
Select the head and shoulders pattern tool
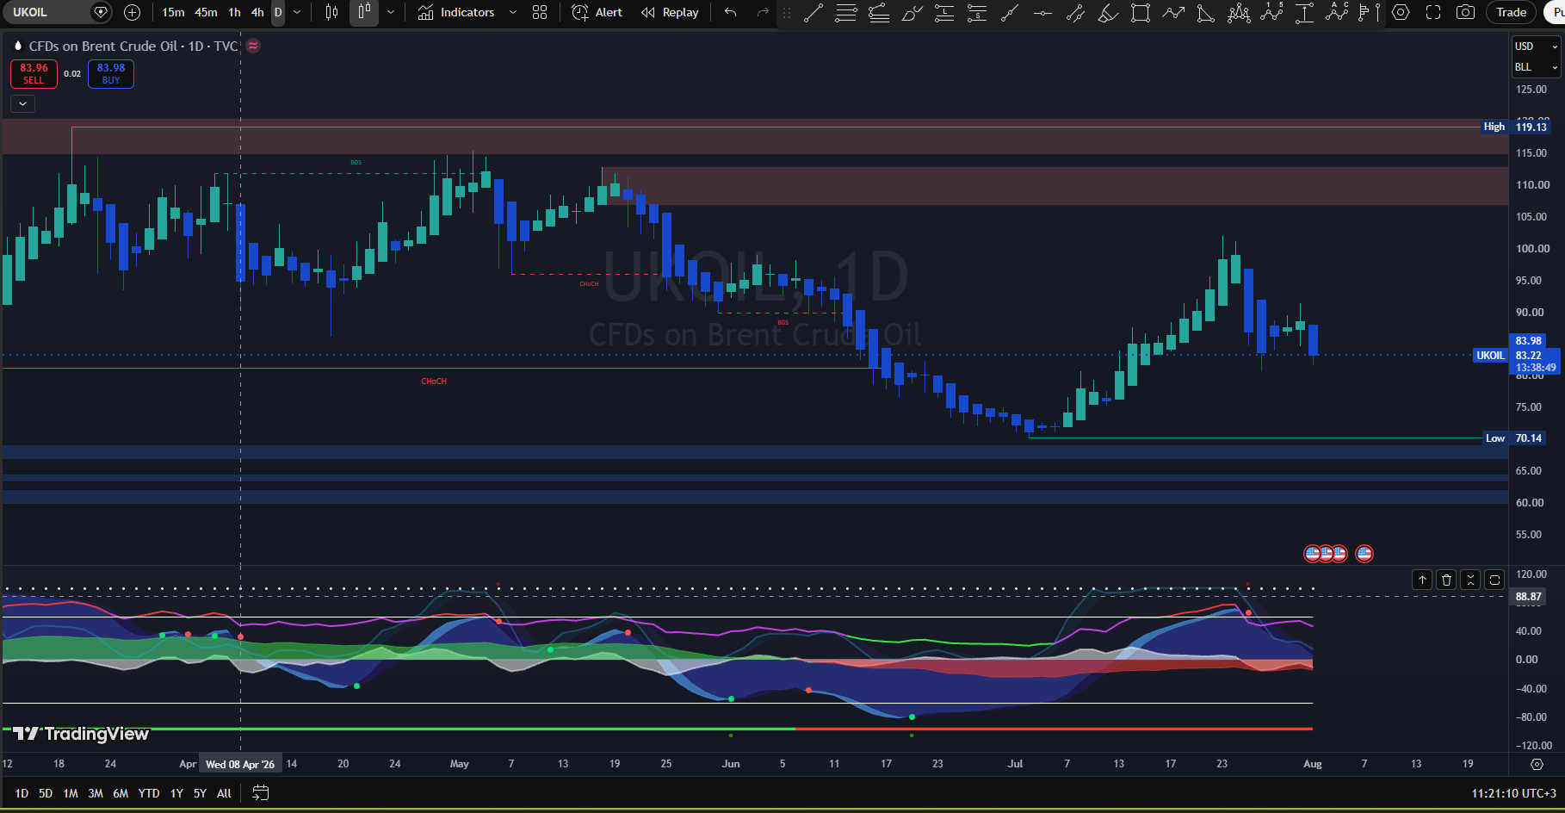pos(1239,12)
